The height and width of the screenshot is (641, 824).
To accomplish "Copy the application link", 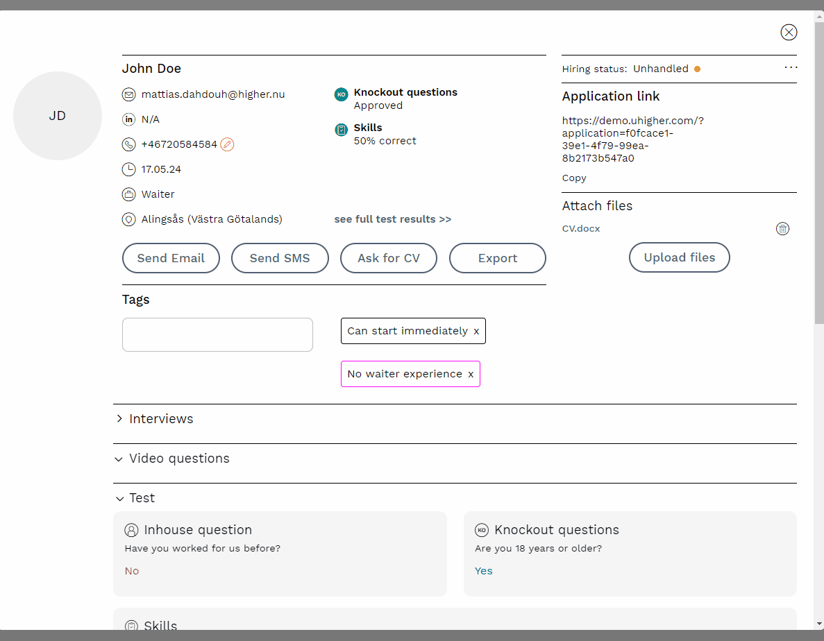I will point(574,178).
